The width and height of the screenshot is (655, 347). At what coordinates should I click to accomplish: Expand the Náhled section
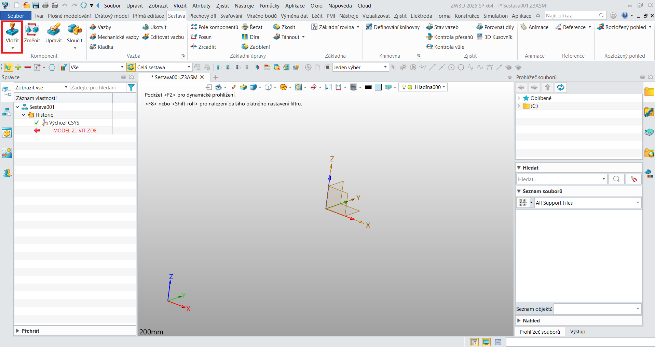[519, 321]
